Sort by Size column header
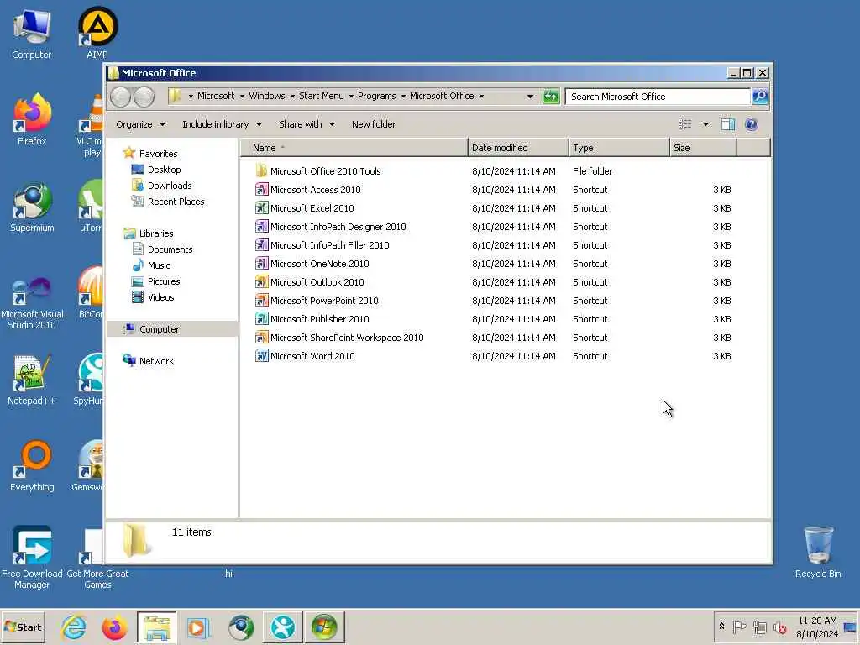This screenshot has width=860, height=645. click(x=703, y=148)
